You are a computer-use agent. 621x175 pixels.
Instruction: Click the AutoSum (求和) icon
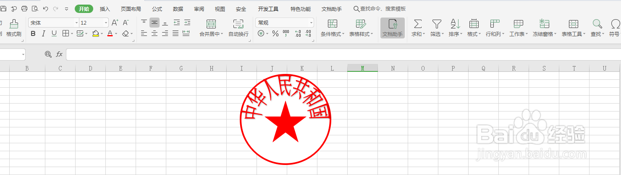[x=418, y=24]
